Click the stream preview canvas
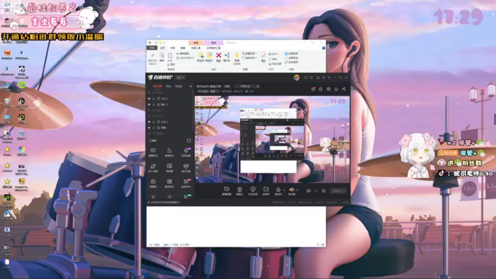The height and width of the screenshot is (279, 496). click(272, 139)
